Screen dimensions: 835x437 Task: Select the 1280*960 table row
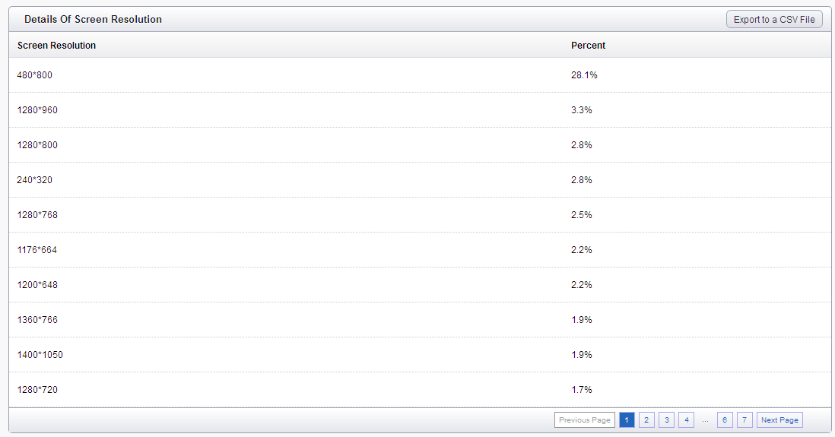click(37, 110)
